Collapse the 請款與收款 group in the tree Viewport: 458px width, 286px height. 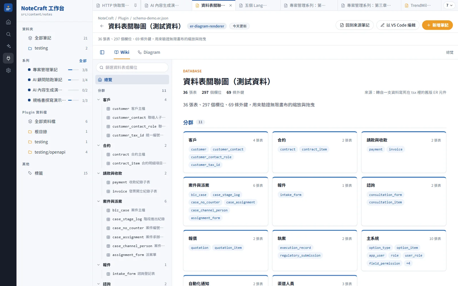98,173
